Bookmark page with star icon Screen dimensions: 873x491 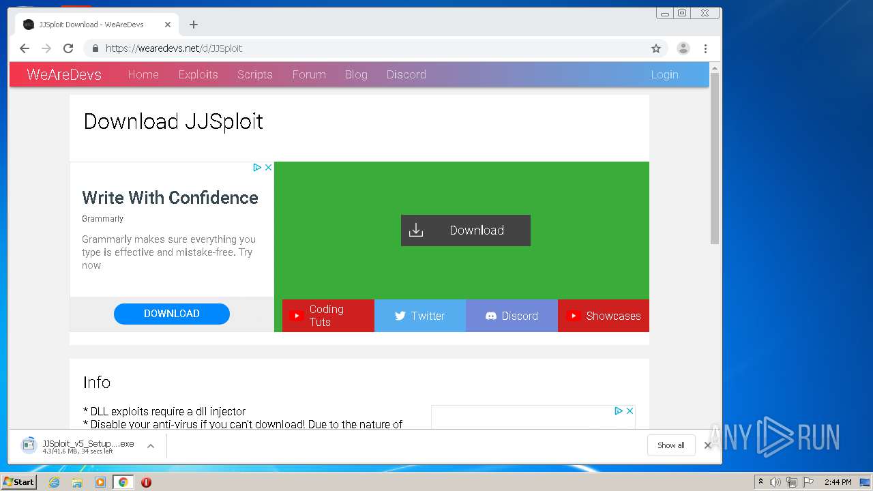656,48
